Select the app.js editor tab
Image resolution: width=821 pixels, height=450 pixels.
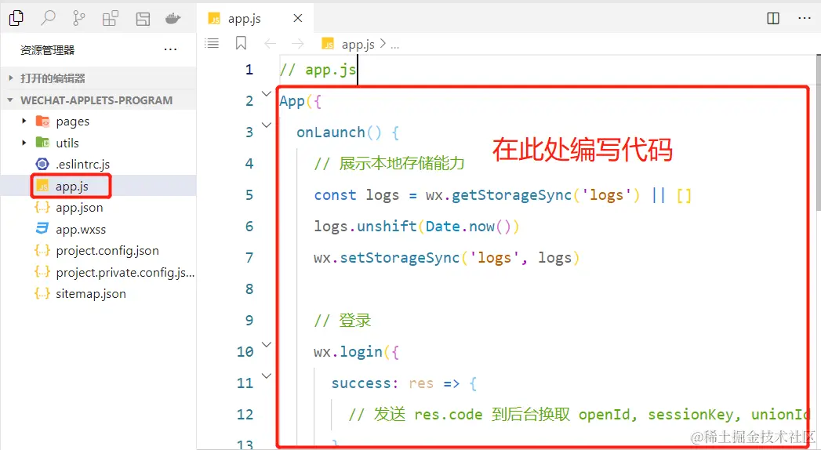(255, 18)
